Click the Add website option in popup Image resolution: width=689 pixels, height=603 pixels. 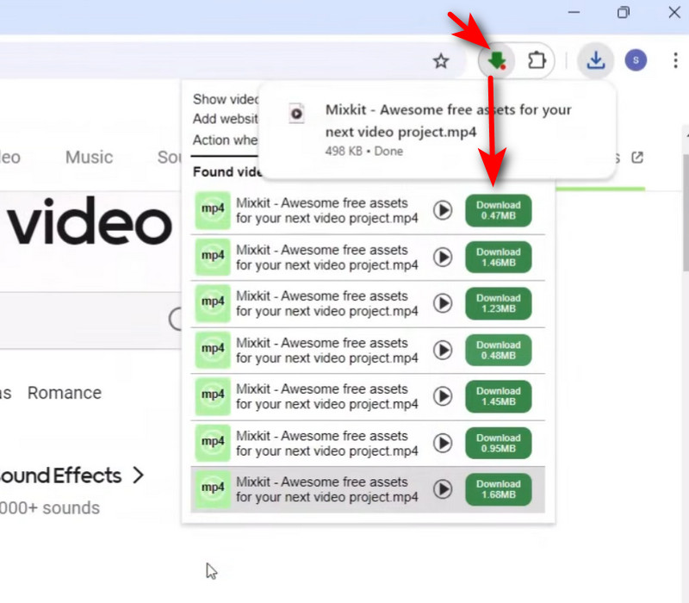click(x=226, y=119)
